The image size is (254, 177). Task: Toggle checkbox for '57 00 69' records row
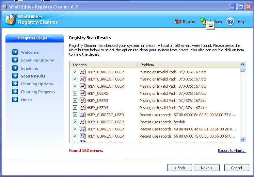click(x=75, y=114)
